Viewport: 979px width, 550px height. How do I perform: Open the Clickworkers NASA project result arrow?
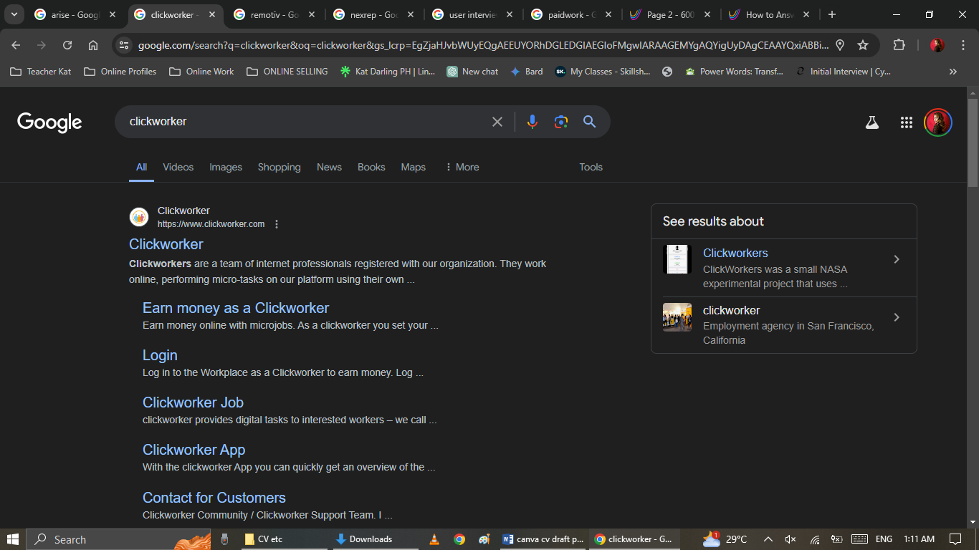(897, 259)
